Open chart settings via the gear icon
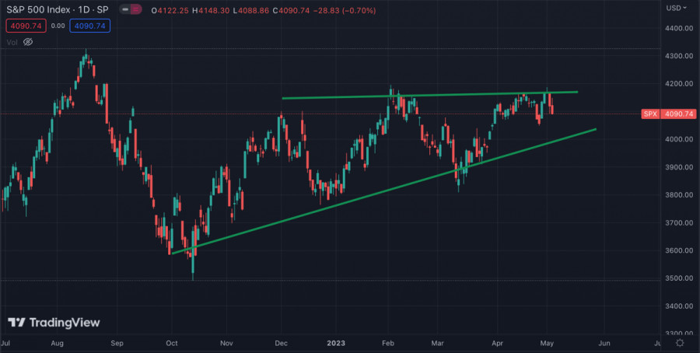700x353 pixels. (x=681, y=342)
